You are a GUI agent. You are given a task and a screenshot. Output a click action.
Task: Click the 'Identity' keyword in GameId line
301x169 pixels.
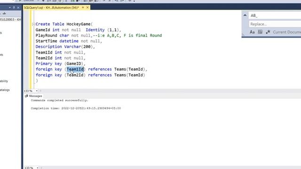pos(95,30)
